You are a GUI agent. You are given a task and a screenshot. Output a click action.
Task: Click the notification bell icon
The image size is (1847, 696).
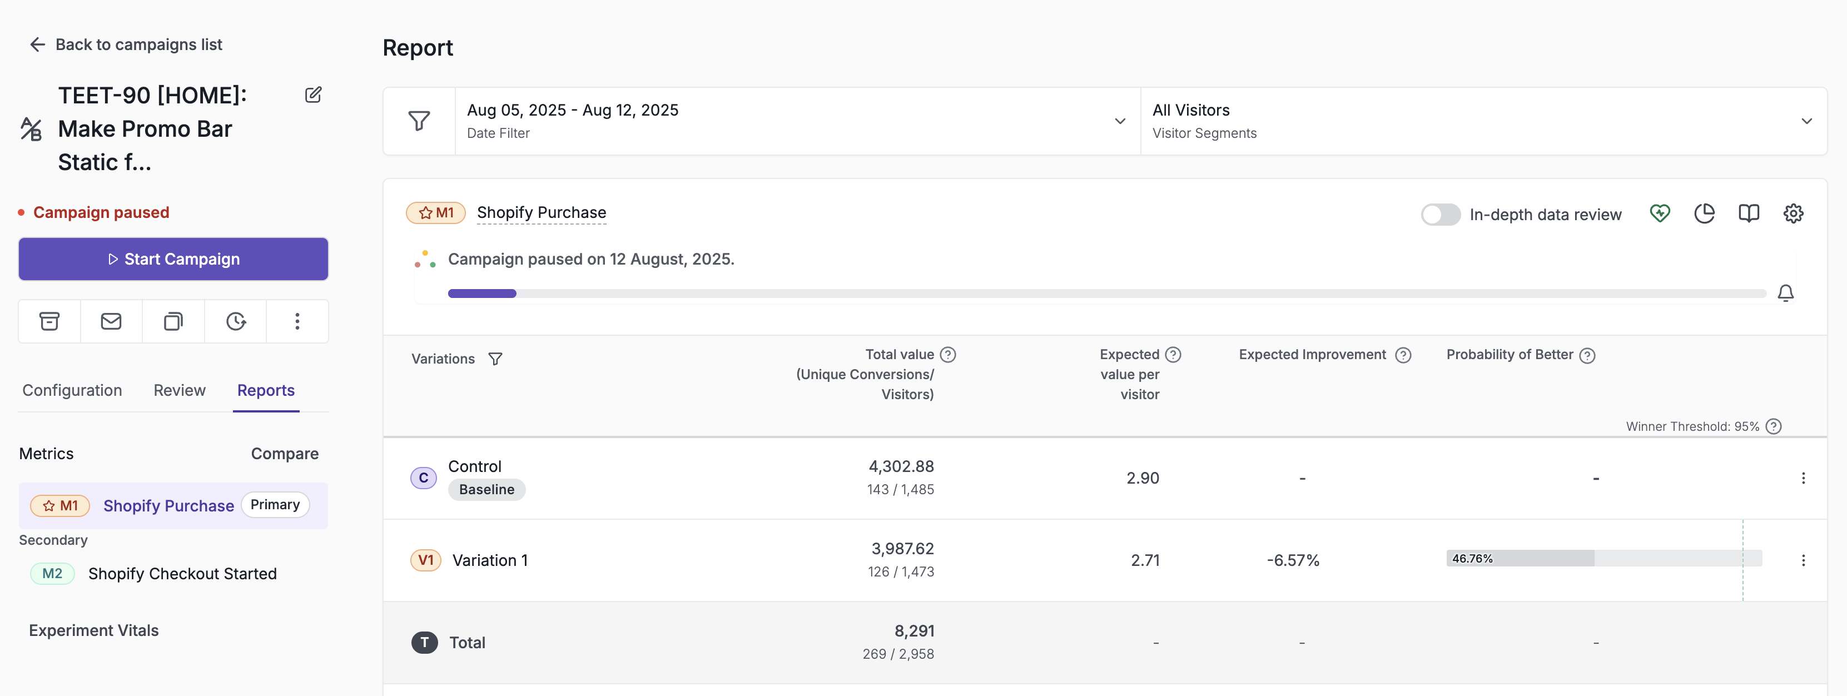click(x=1785, y=293)
